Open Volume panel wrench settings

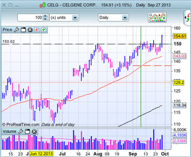point(21,131)
